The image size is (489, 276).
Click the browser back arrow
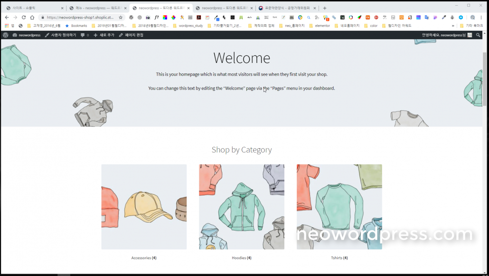7,18
